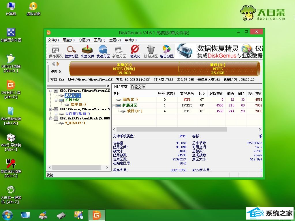Collapse 扩展分区 row in the partition table
This screenshot has width=295, height=221.
[x=114, y=106]
